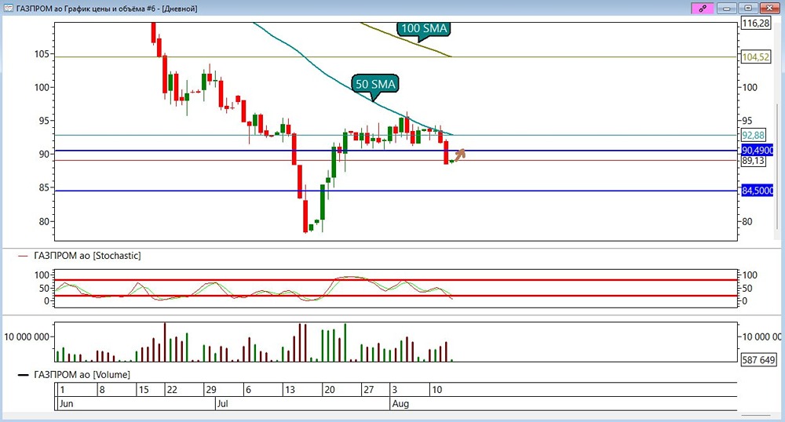Click the 92,88 level price label
This screenshot has height=422, width=785.
(x=754, y=136)
